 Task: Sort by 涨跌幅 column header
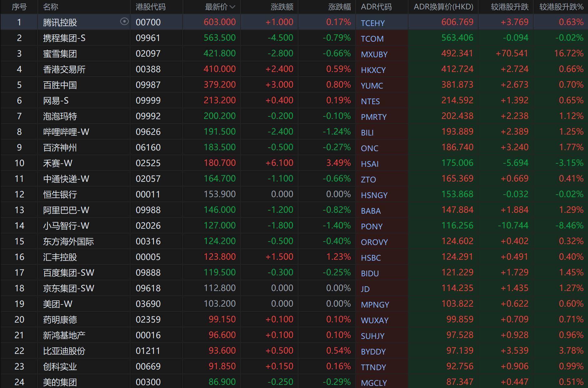point(339,7)
